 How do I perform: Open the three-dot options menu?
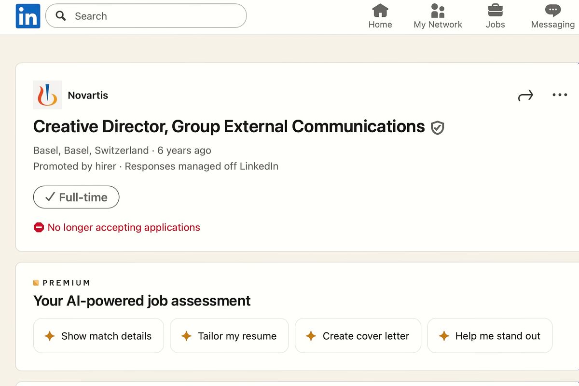coord(560,95)
